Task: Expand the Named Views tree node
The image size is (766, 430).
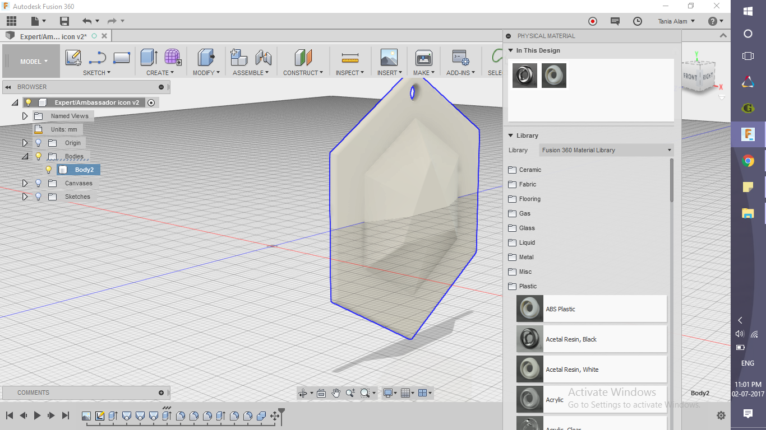Action: point(25,116)
